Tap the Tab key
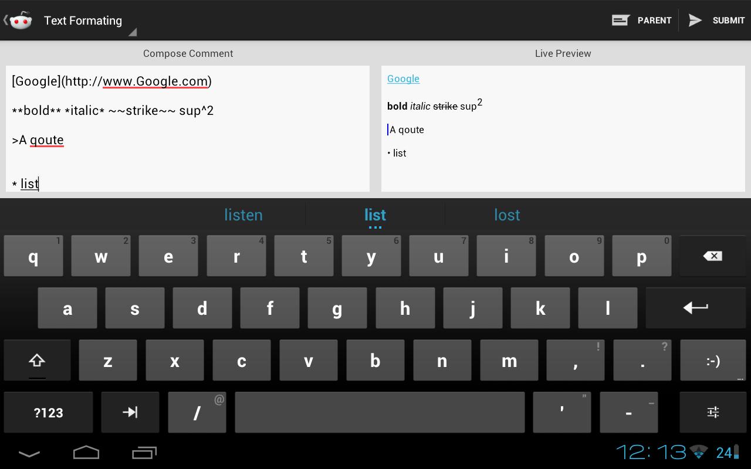Image resolution: width=751 pixels, height=469 pixels. 130,413
